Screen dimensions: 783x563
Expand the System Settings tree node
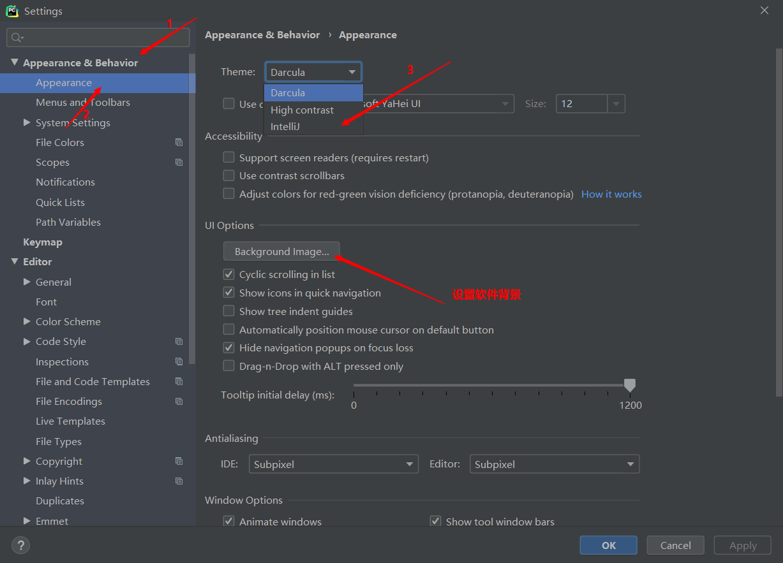coord(27,122)
